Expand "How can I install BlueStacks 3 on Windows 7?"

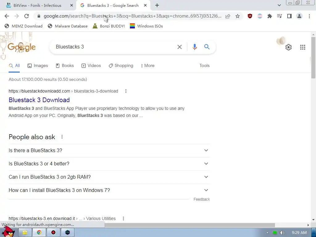[109, 190]
